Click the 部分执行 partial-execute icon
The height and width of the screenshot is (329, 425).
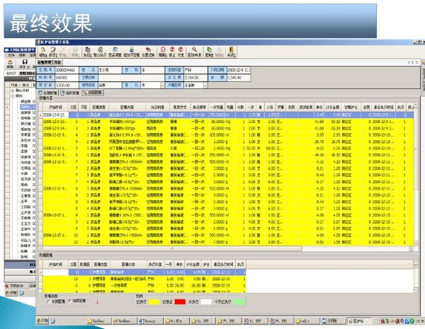tap(100, 52)
